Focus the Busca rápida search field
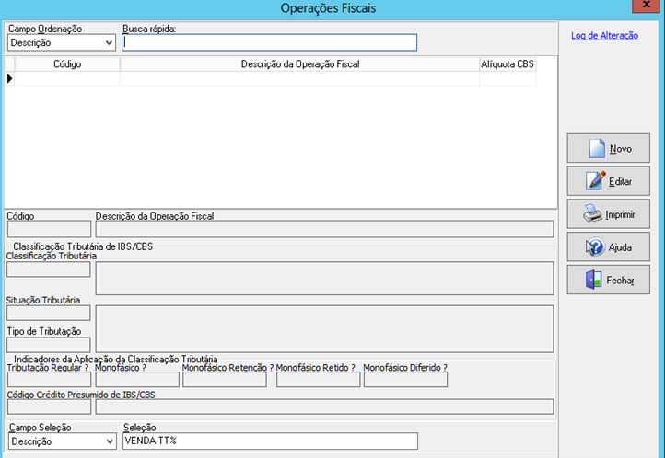 tap(270, 42)
